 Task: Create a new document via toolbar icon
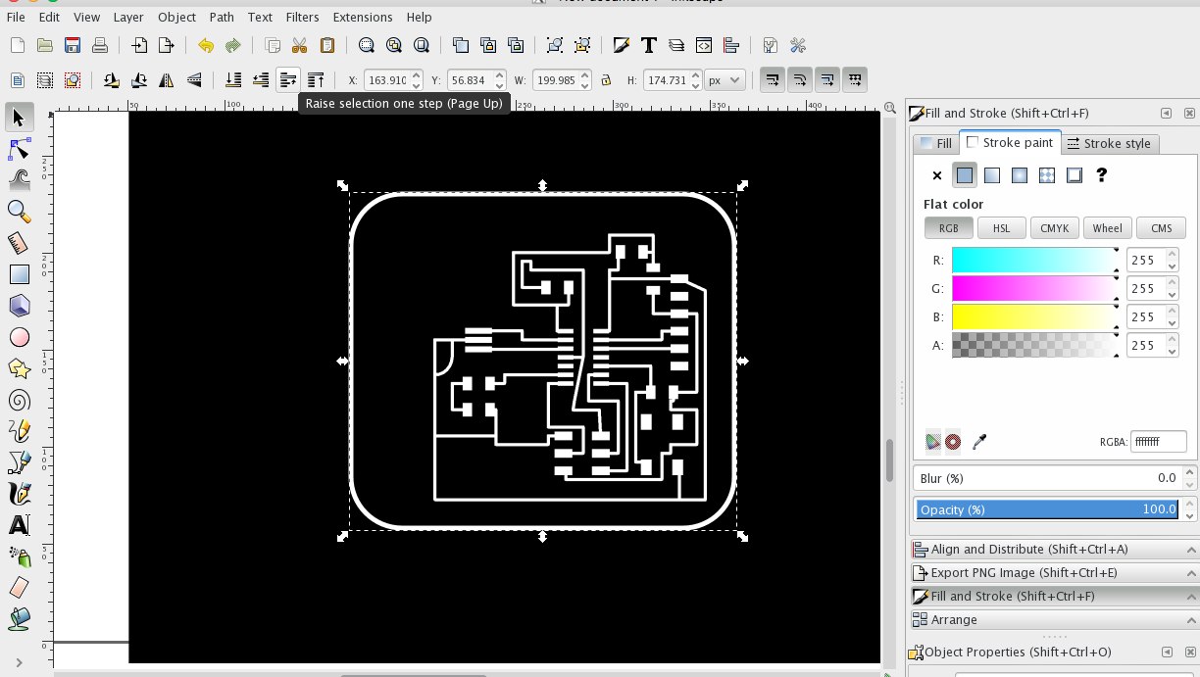click(17, 45)
